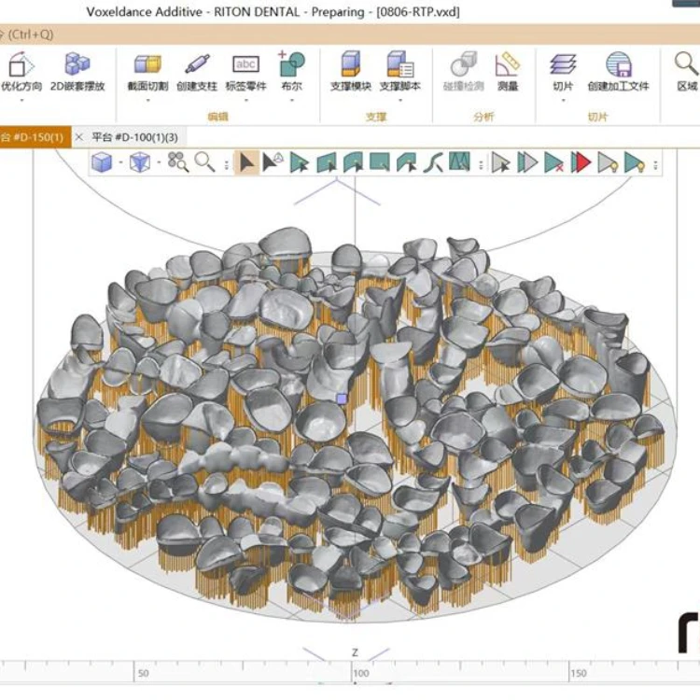Expand the 截面切割 dropdown arrow
This screenshot has width=700, height=700.
coord(147,100)
